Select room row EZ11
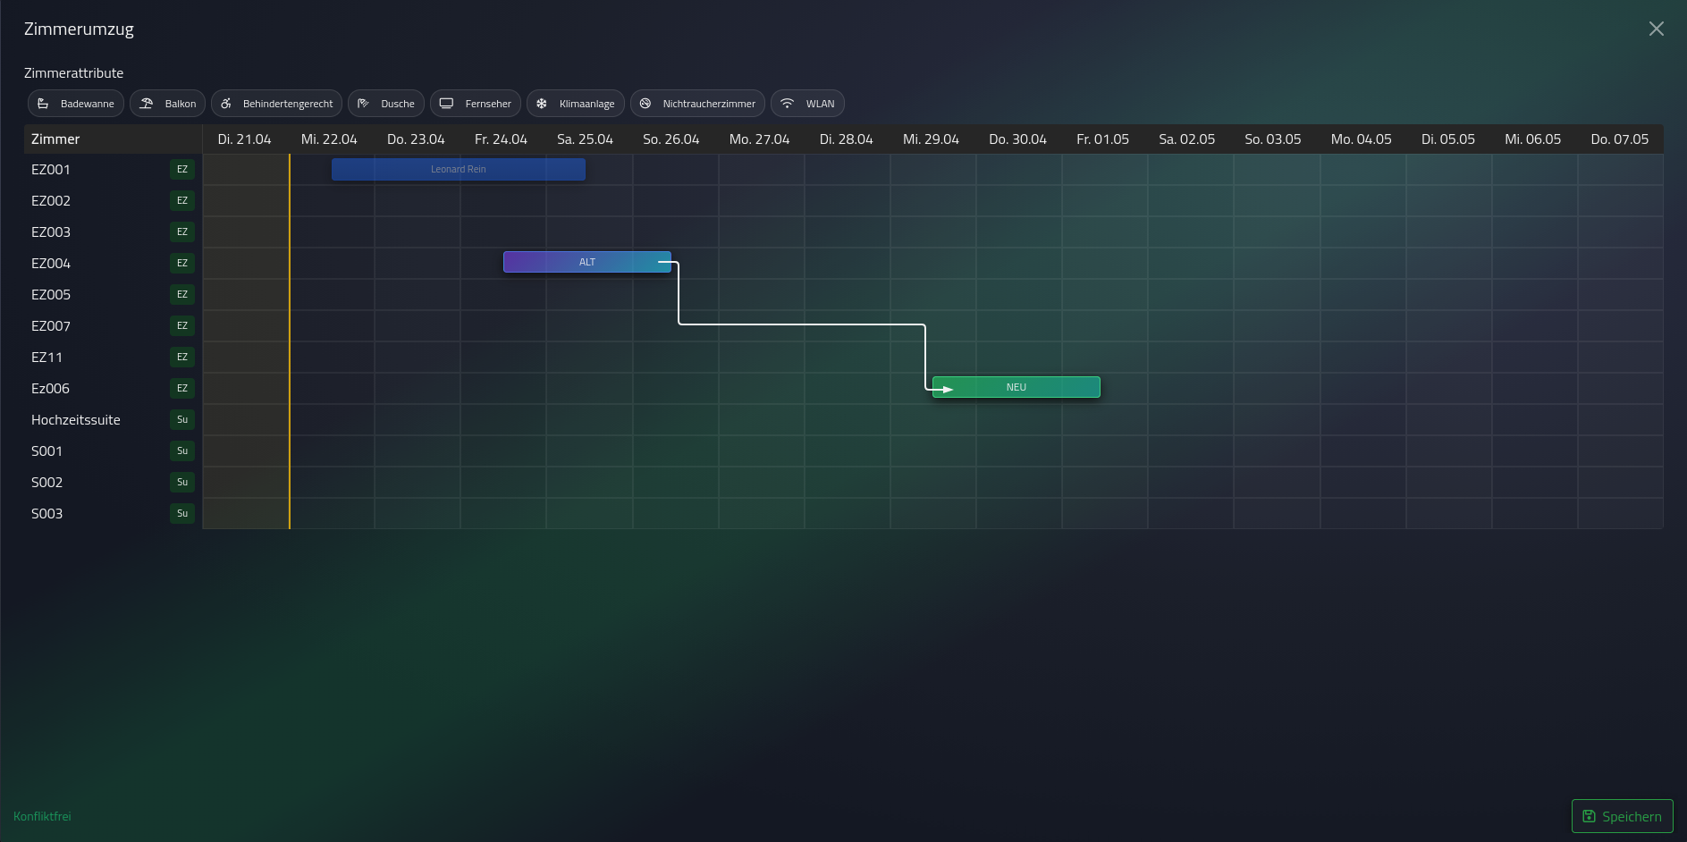1687x842 pixels. click(114, 357)
